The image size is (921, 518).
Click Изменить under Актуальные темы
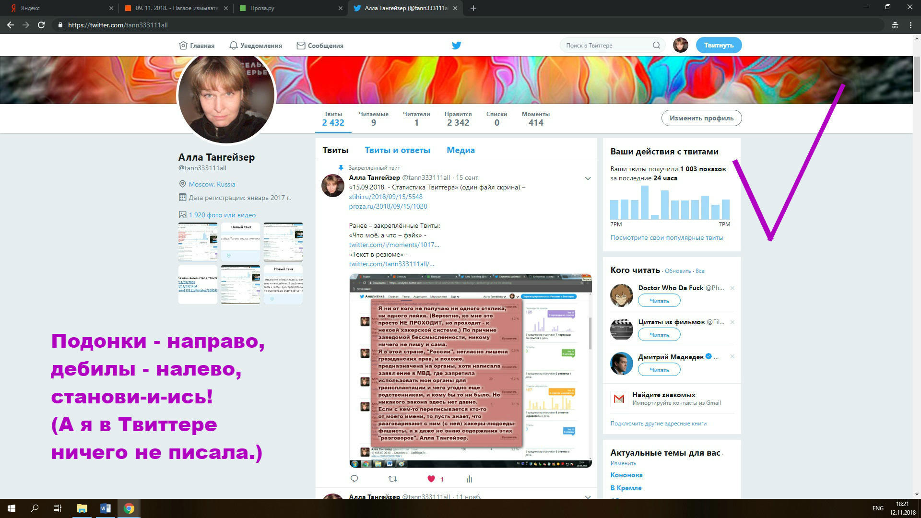[623, 463]
